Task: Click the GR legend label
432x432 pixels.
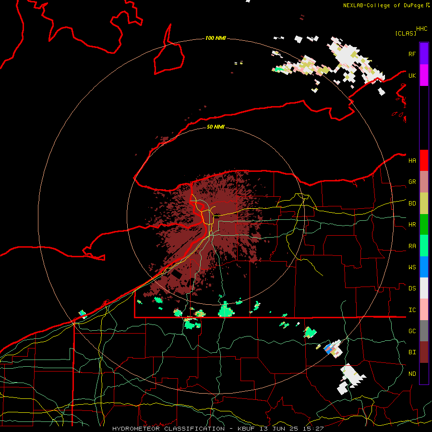Action: [412, 182]
